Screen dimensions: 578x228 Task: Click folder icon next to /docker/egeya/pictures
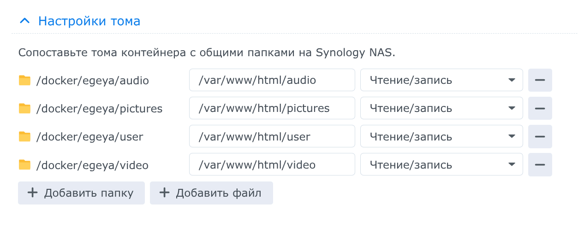(x=24, y=109)
